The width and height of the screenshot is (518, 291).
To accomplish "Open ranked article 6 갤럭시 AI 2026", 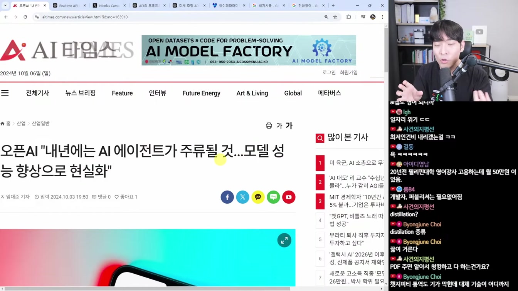I will [357, 258].
